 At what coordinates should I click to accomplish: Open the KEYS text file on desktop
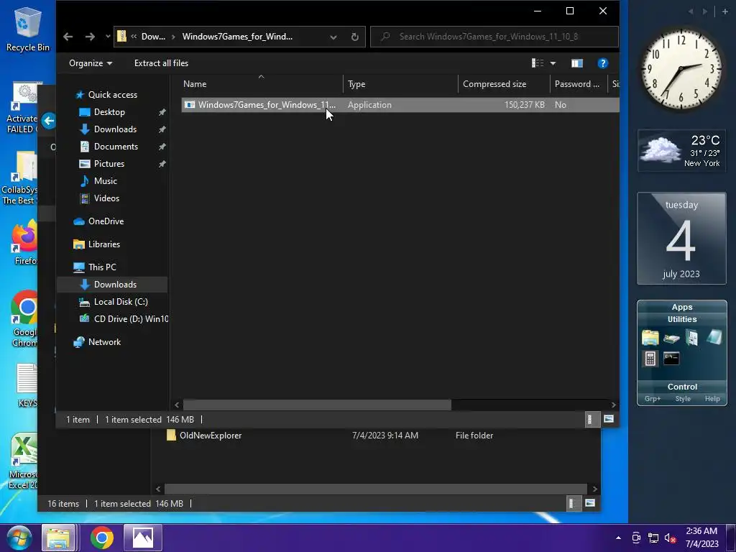coord(27,385)
